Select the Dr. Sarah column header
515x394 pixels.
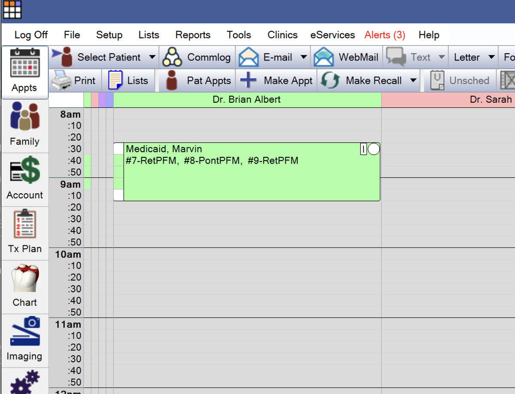(x=448, y=100)
